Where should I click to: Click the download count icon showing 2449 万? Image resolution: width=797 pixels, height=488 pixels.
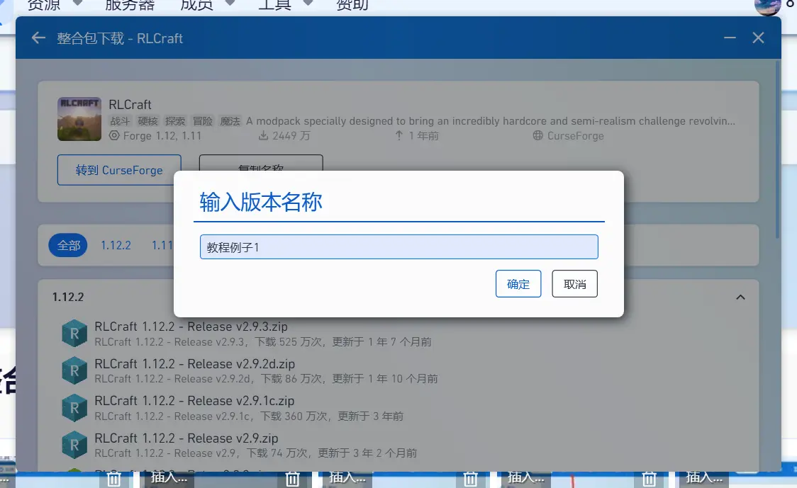pyautogui.click(x=264, y=135)
